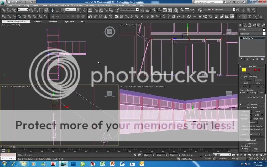The image size is (267, 167).
Task: Click the Unlink Selection icon
Action: tap(9, 10)
